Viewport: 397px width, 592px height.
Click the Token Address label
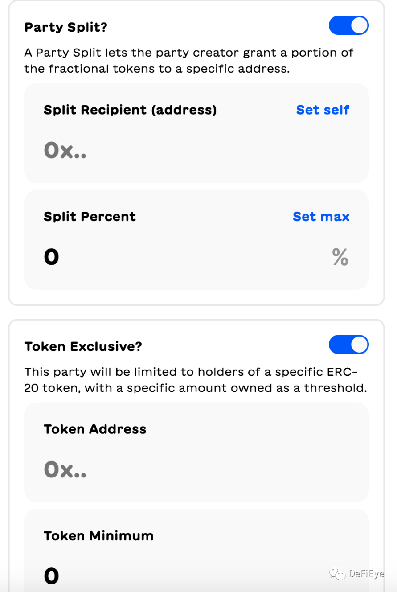pos(95,429)
